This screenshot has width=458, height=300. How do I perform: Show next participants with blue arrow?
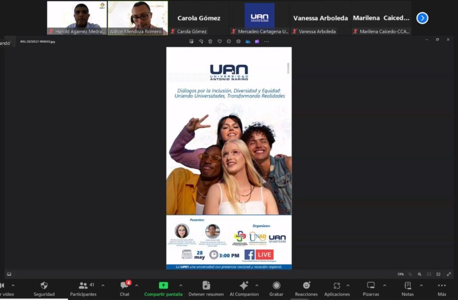[x=422, y=18]
